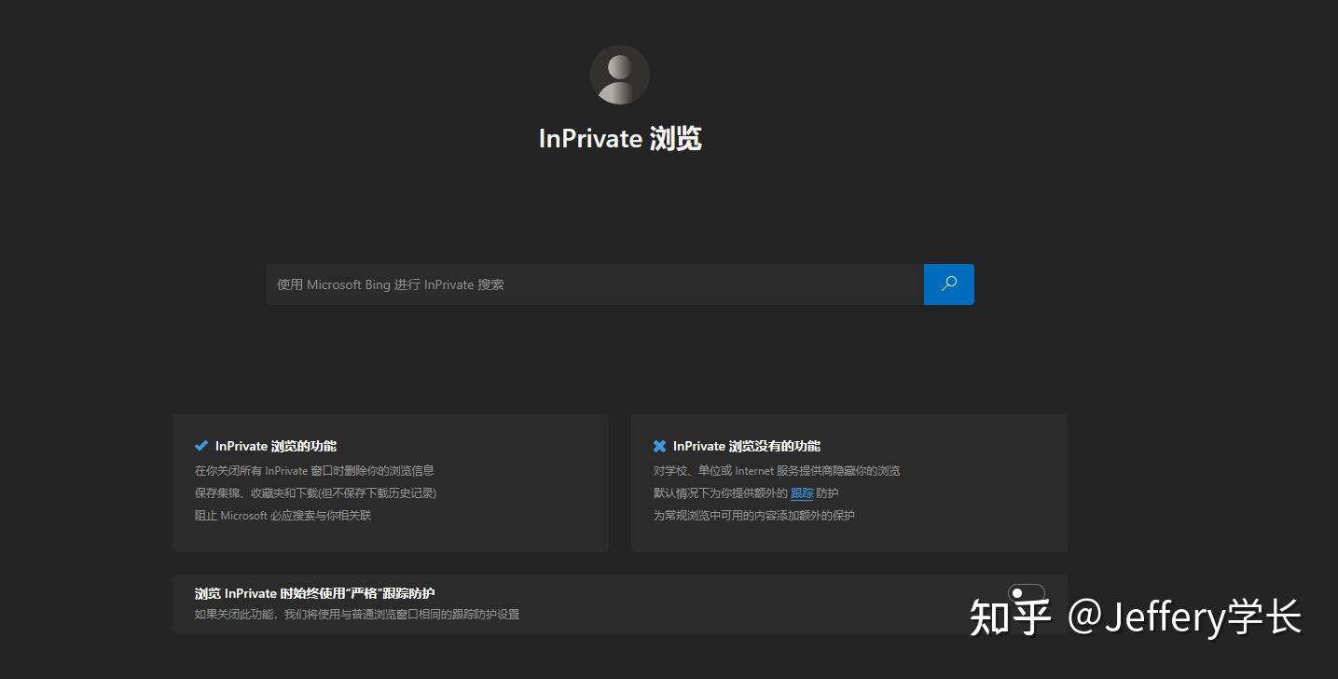Viewport: 1338px width, 679px height.
Task: Click the blue checkmark beside InPrivate 浏览的功能
Action: (201, 446)
